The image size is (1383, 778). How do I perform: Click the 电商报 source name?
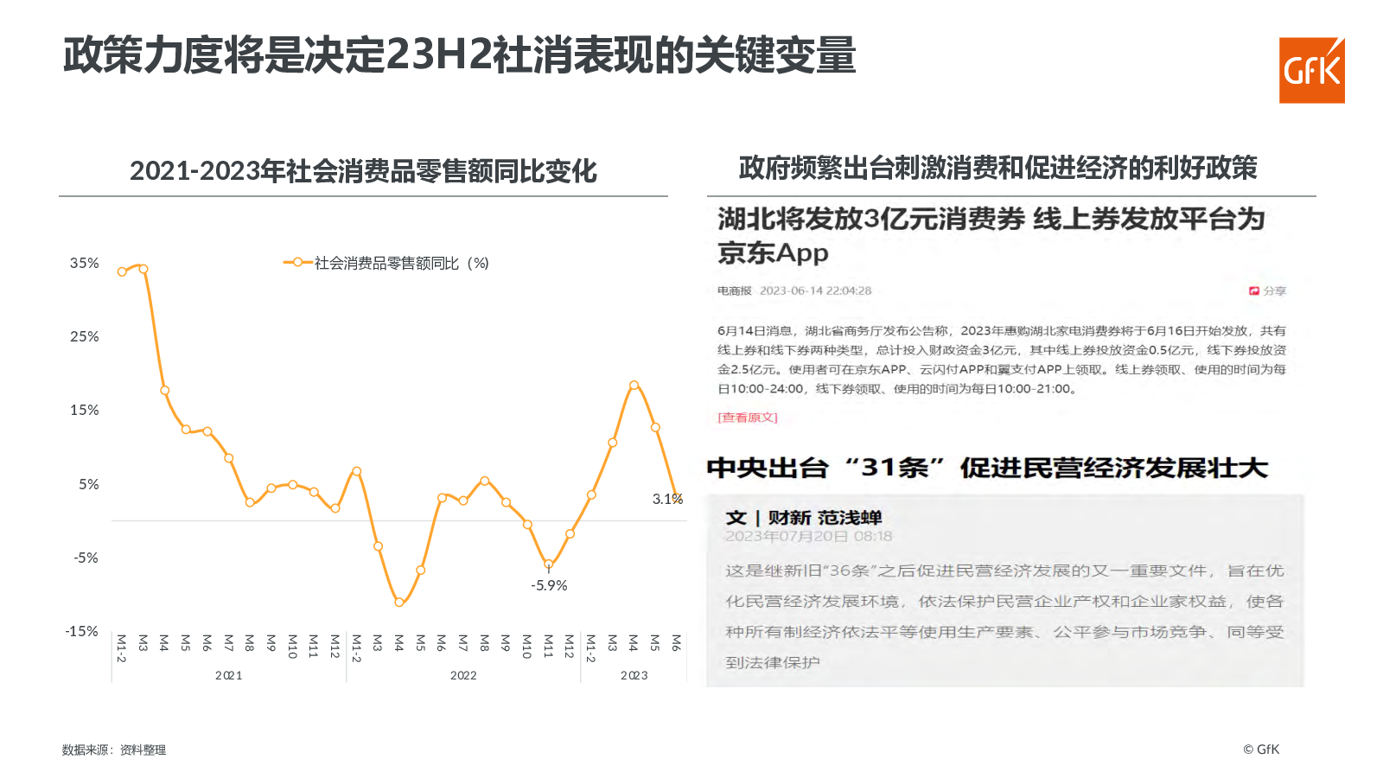point(734,291)
